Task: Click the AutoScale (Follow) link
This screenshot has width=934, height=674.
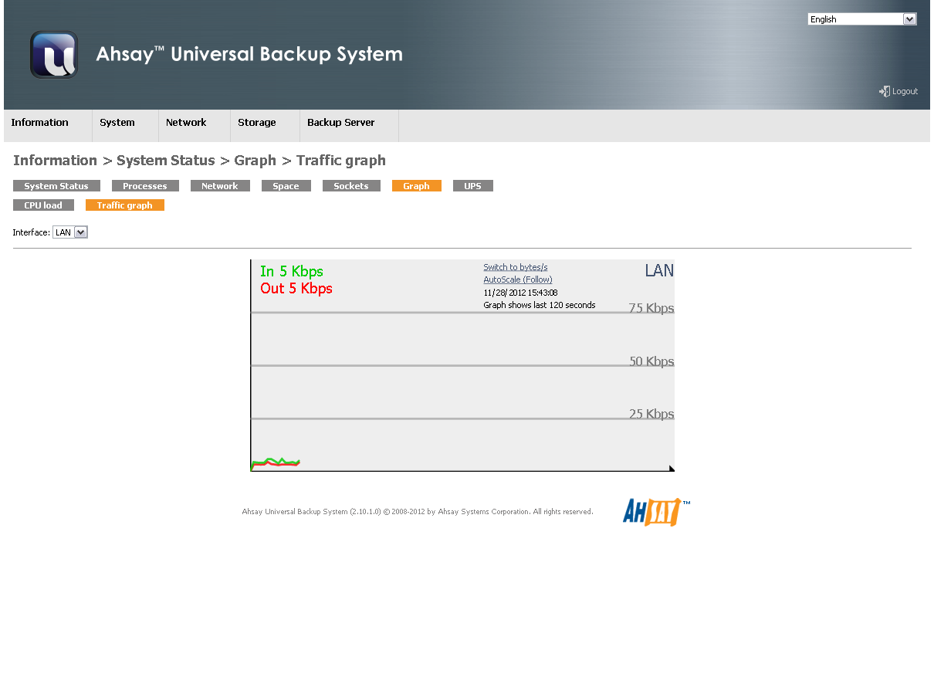Action: (518, 279)
